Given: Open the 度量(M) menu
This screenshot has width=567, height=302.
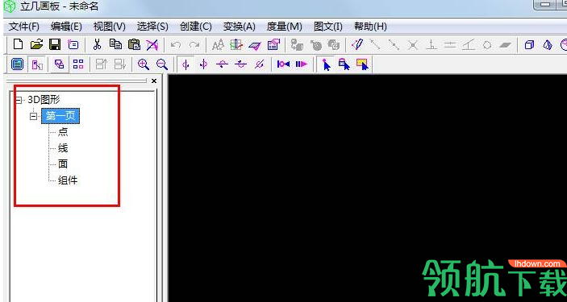Looking at the screenshot, I should click(x=284, y=27).
